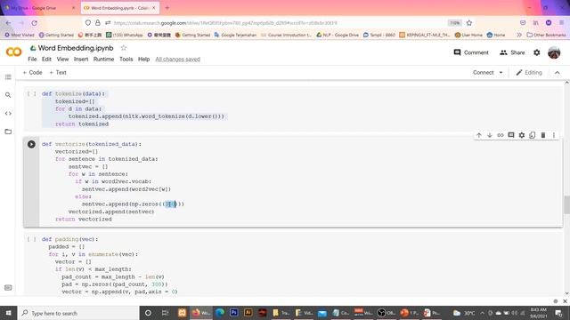Click the notebook title Word Embedding.ipynb
This screenshot has height=320, width=570.
pyautogui.click(x=76, y=48)
